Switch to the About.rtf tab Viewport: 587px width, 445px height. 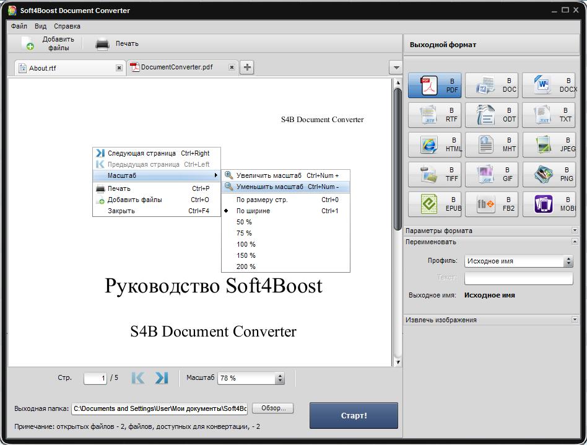click(x=69, y=68)
